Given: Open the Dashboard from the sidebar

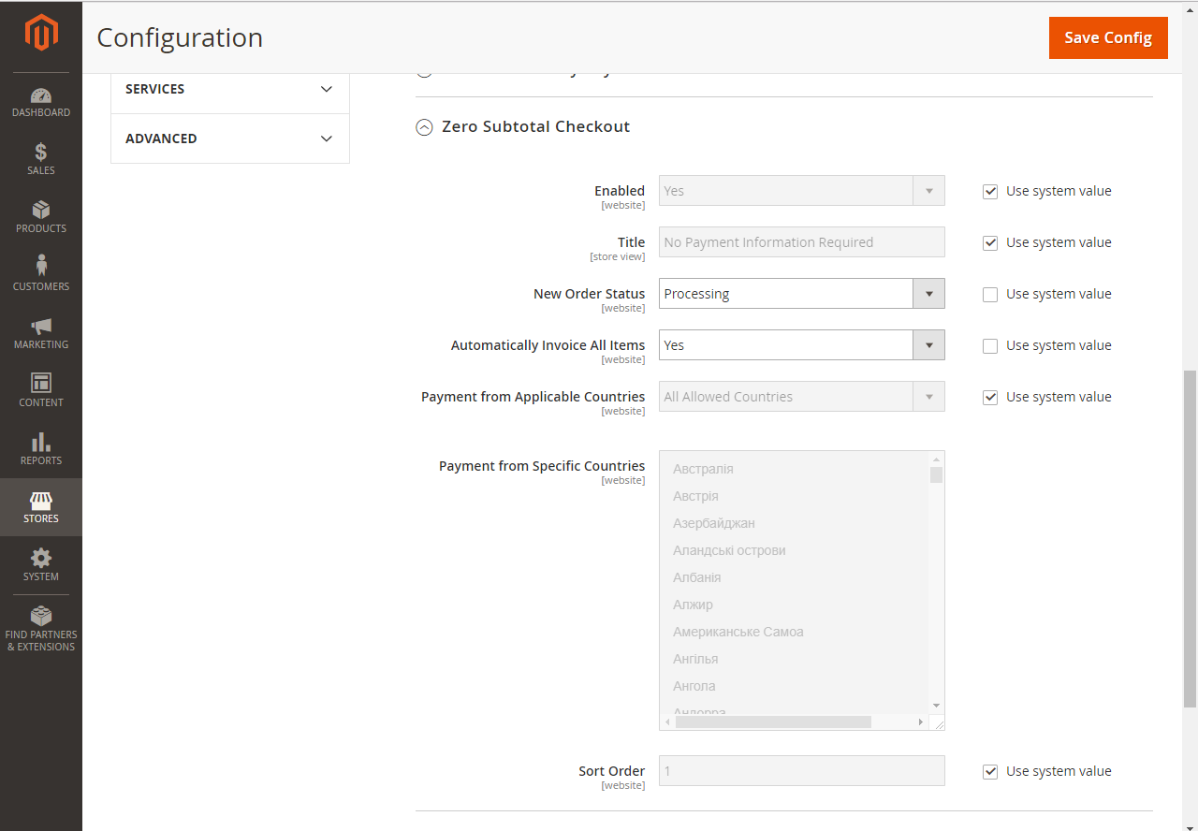Looking at the screenshot, I should tap(41, 99).
